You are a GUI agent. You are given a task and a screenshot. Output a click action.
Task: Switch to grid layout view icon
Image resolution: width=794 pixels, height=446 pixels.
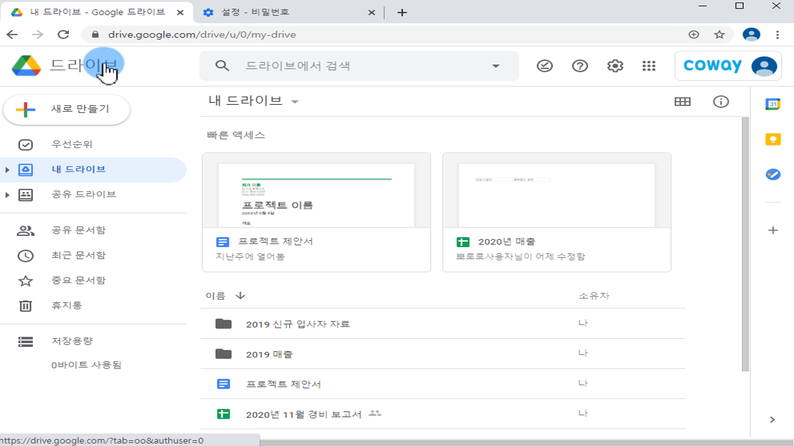[x=682, y=102]
